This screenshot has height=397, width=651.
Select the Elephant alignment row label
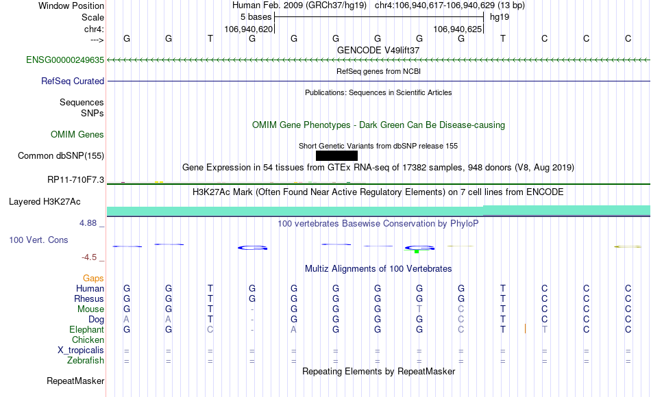(x=86, y=329)
